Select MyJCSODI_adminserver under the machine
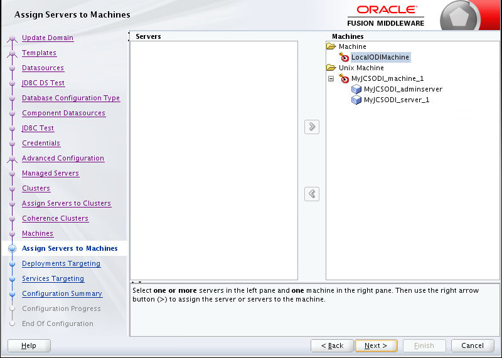502x358 pixels. click(403, 89)
